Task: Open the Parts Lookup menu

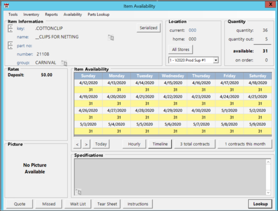Action: point(98,15)
